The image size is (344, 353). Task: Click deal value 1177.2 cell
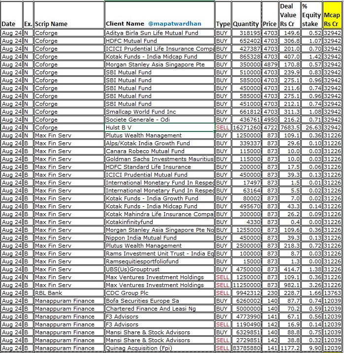(x=290, y=348)
